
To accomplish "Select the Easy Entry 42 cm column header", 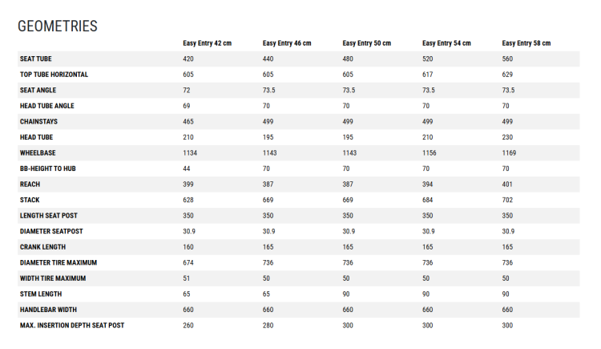I will tap(207, 43).
